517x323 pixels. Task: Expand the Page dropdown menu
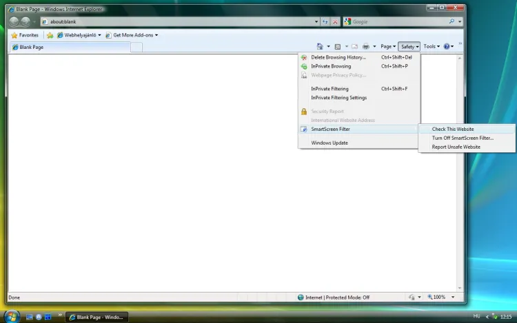tap(387, 46)
